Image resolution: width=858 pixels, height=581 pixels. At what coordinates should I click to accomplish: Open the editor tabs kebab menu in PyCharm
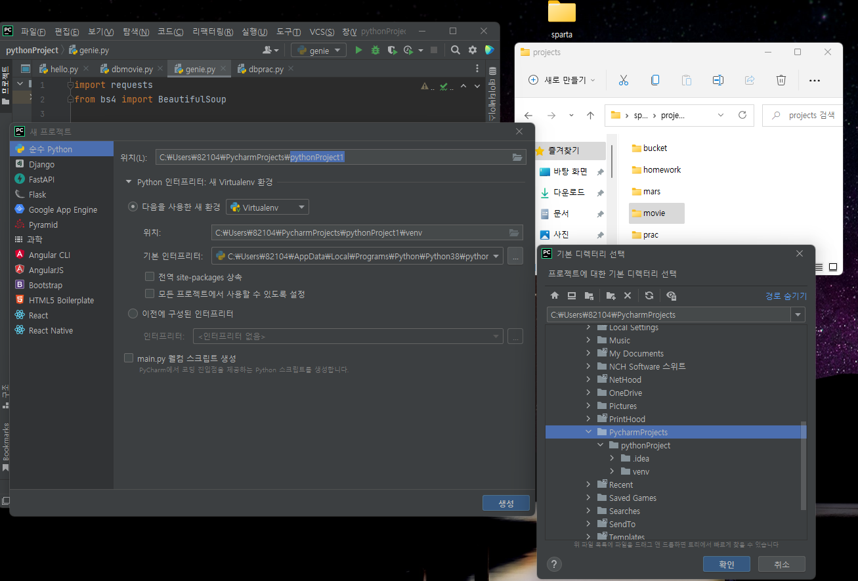pyautogui.click(x=477, y=69)
